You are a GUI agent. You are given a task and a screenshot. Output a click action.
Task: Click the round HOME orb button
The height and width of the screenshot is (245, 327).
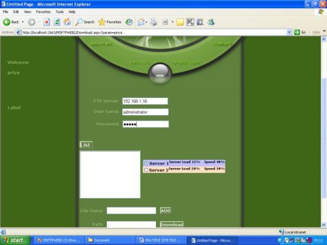tap(160, 74)
